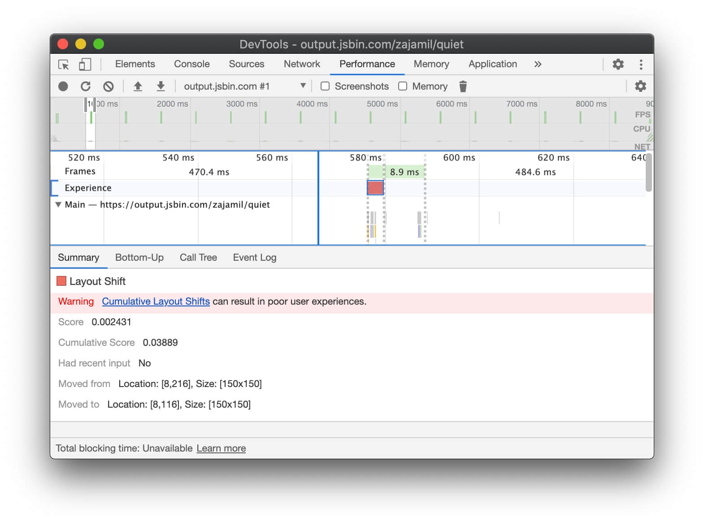
Task: Open the Cumulative Layout Shifts link
Action: point(156,301)
